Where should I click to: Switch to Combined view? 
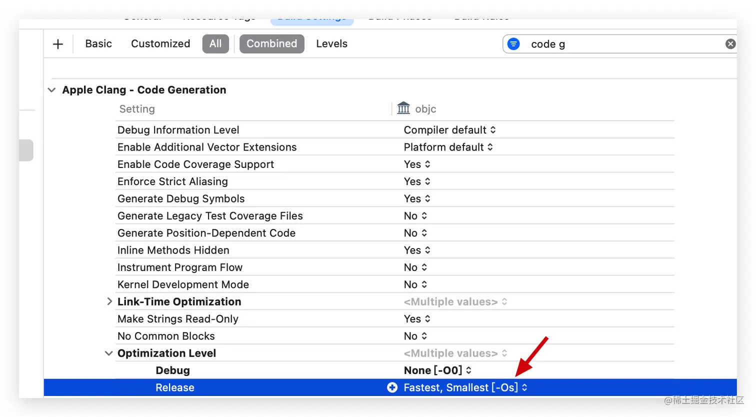[x=271, y=44]
